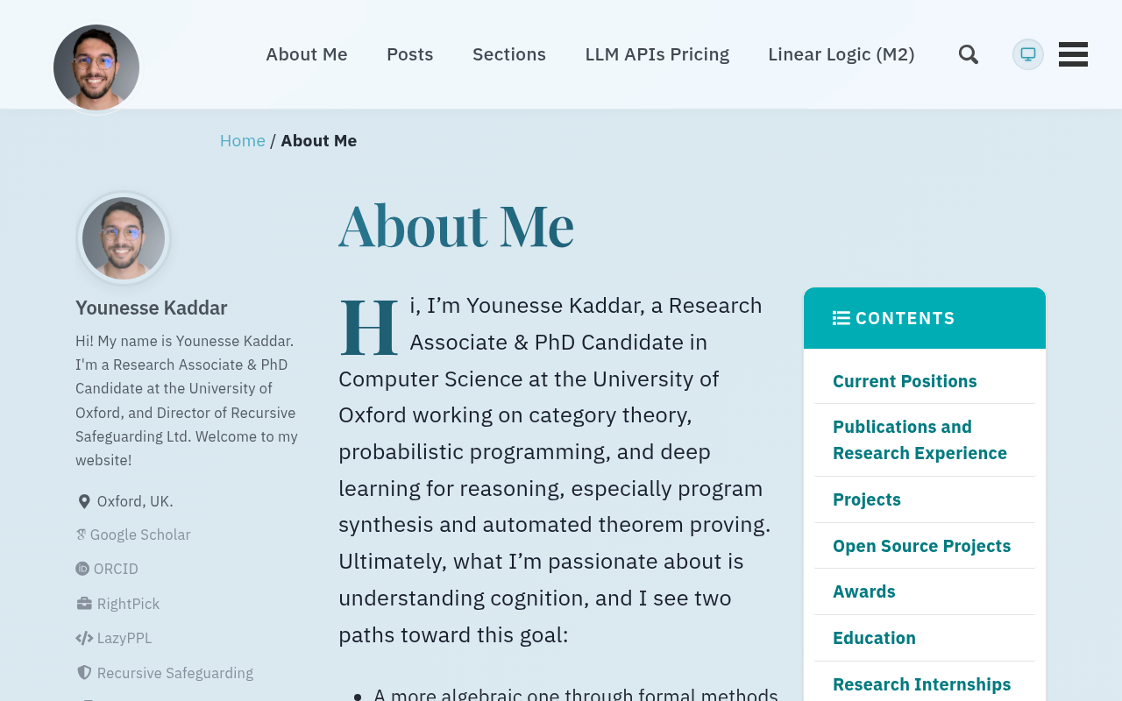Image resolution: width=1122 pixels, height=701 pixels.
Task: Open Linear Logic (M2) nav item
Action: [841, 54]
